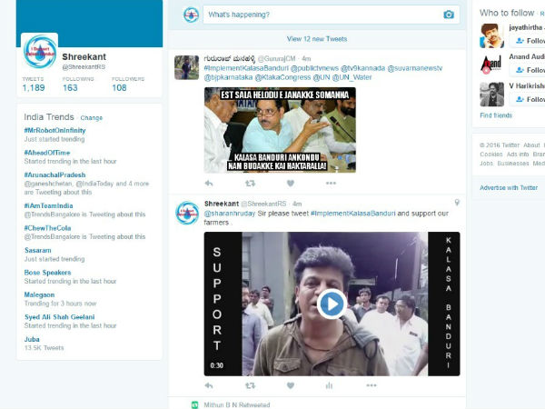This screenshot has height=409, width=545.
Task: Open the Bose Speakers trend
Action: pyautogui.click(x=47, y=273)
